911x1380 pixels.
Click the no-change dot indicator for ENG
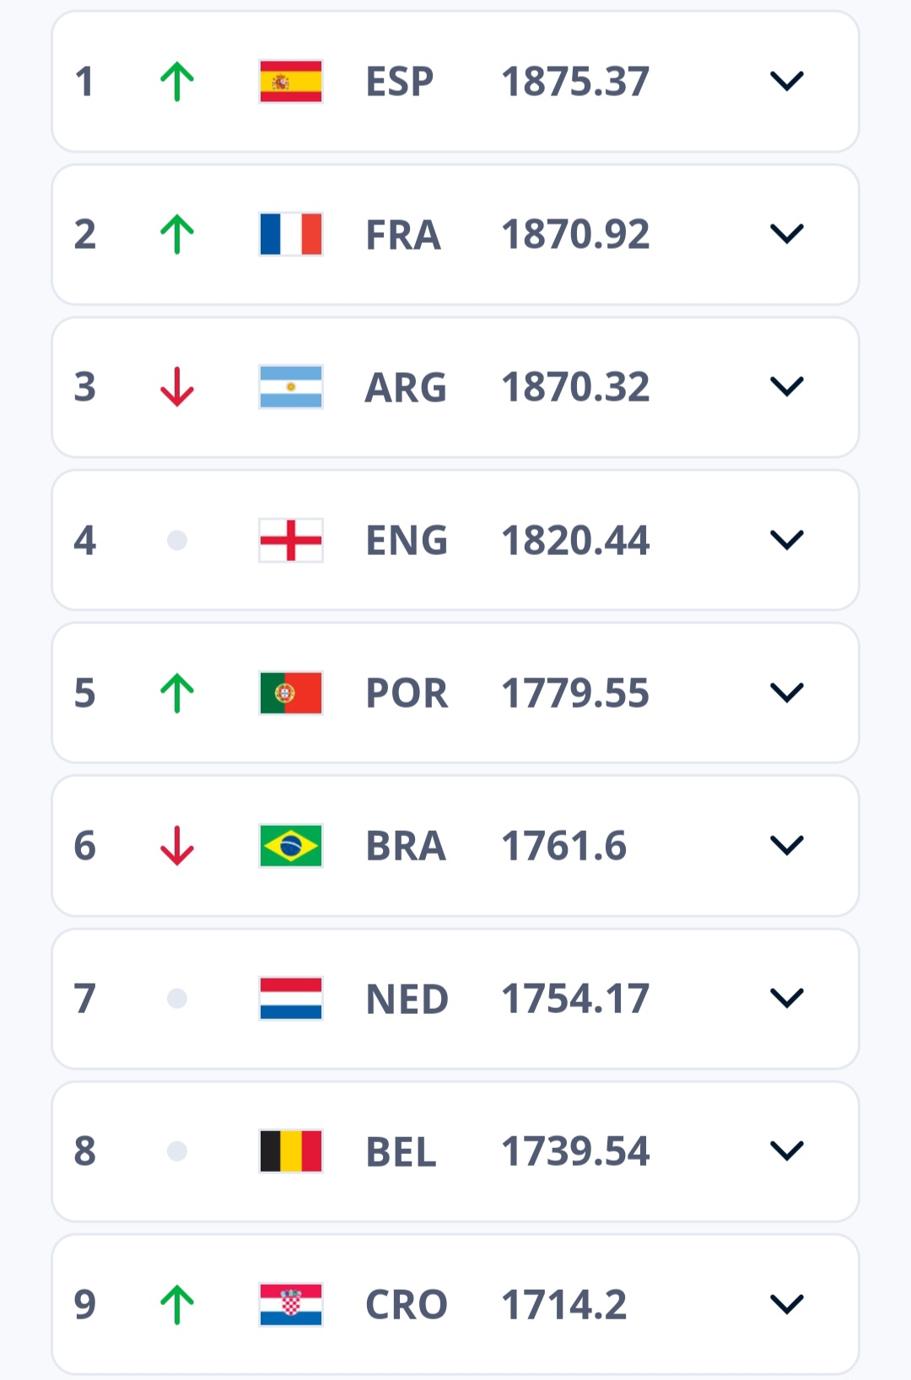(177, 540)
